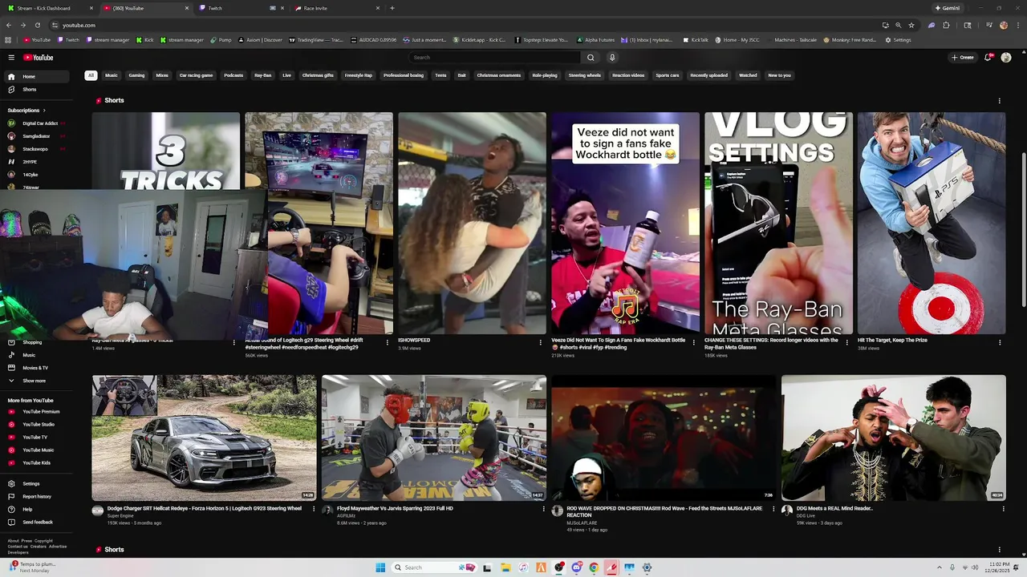Viewport: 1027px width, 577px height.
Task: Expand the Subscriptions section
Action: click(26, 110)
